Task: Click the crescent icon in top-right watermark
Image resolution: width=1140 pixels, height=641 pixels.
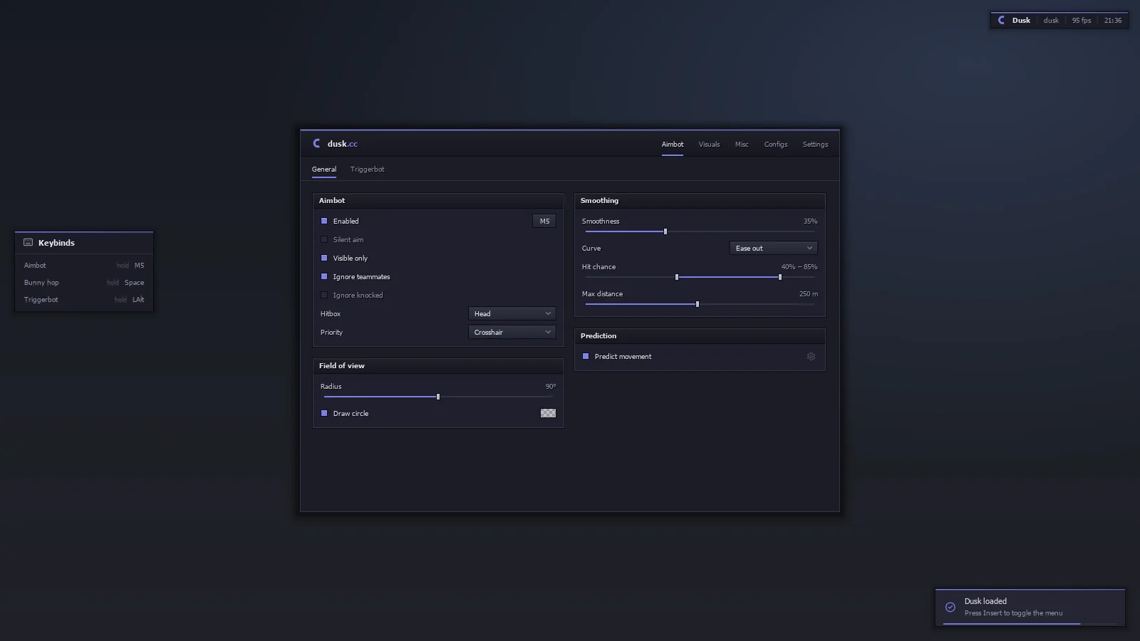Action: pyautogui.click(x=1001, y=20)
